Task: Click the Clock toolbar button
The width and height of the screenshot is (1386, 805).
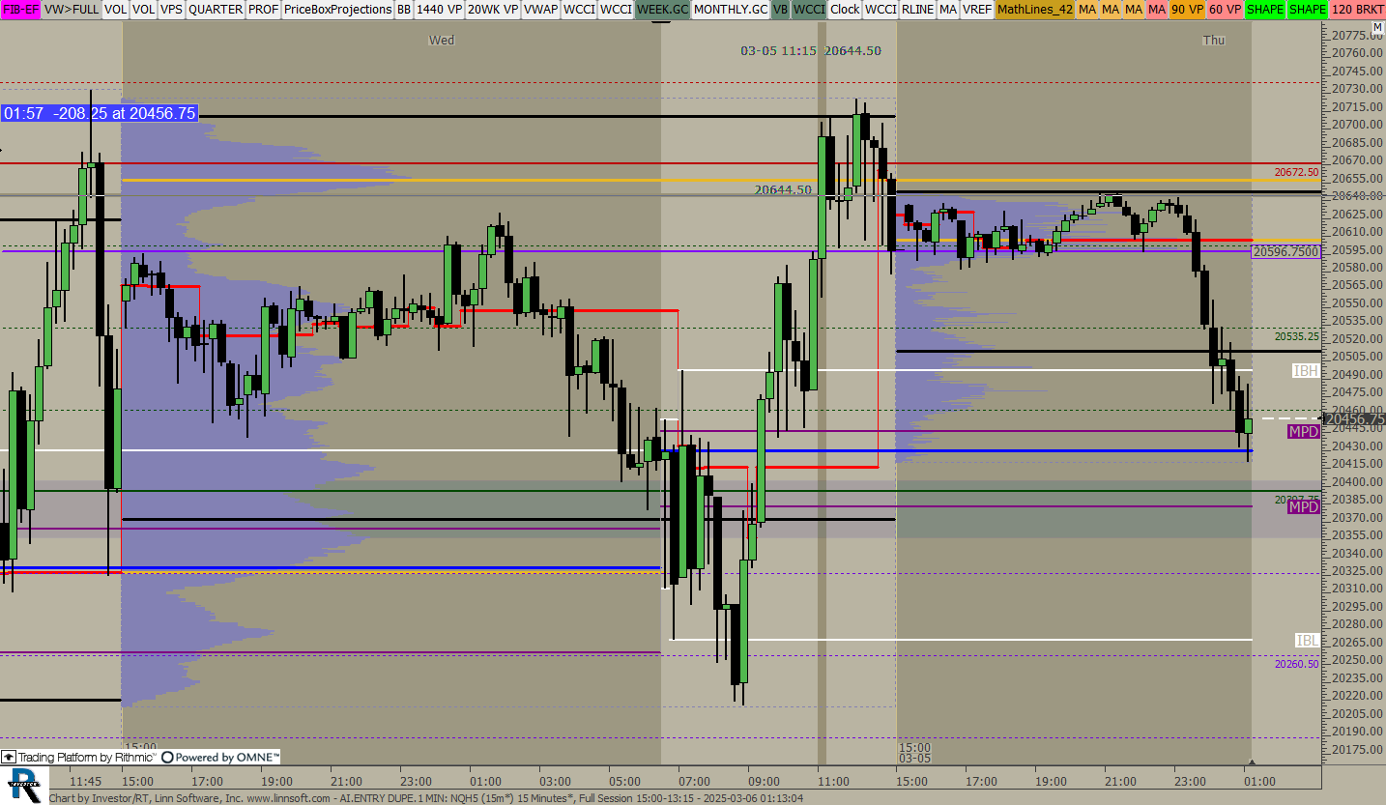Action: (845, 9)
